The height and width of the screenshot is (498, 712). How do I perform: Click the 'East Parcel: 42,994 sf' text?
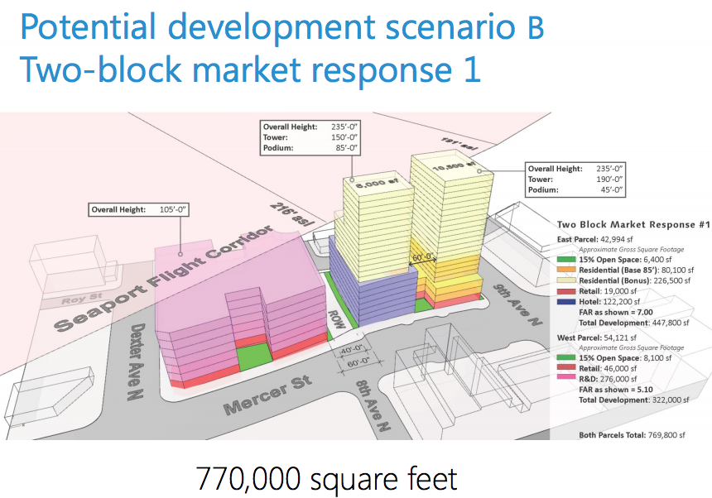(594, 239)
